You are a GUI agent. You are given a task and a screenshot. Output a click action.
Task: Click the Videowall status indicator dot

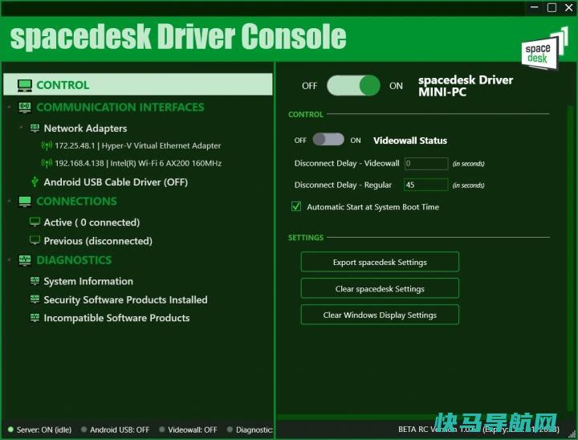(162, 430)
